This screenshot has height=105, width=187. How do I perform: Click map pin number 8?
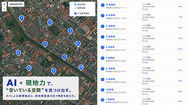29,68
